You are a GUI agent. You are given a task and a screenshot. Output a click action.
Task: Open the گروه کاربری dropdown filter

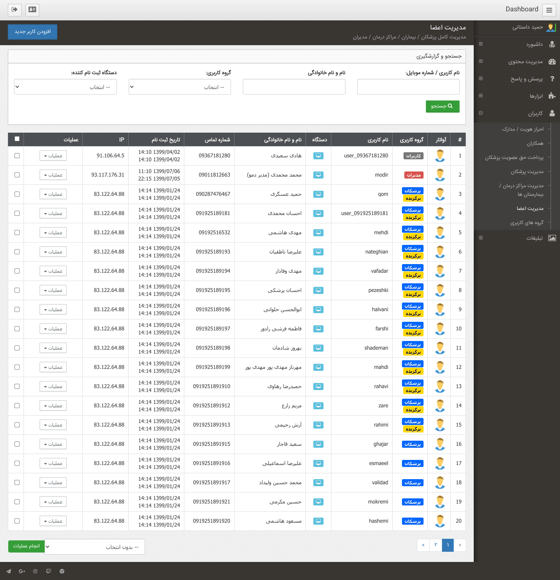point(180,87)
